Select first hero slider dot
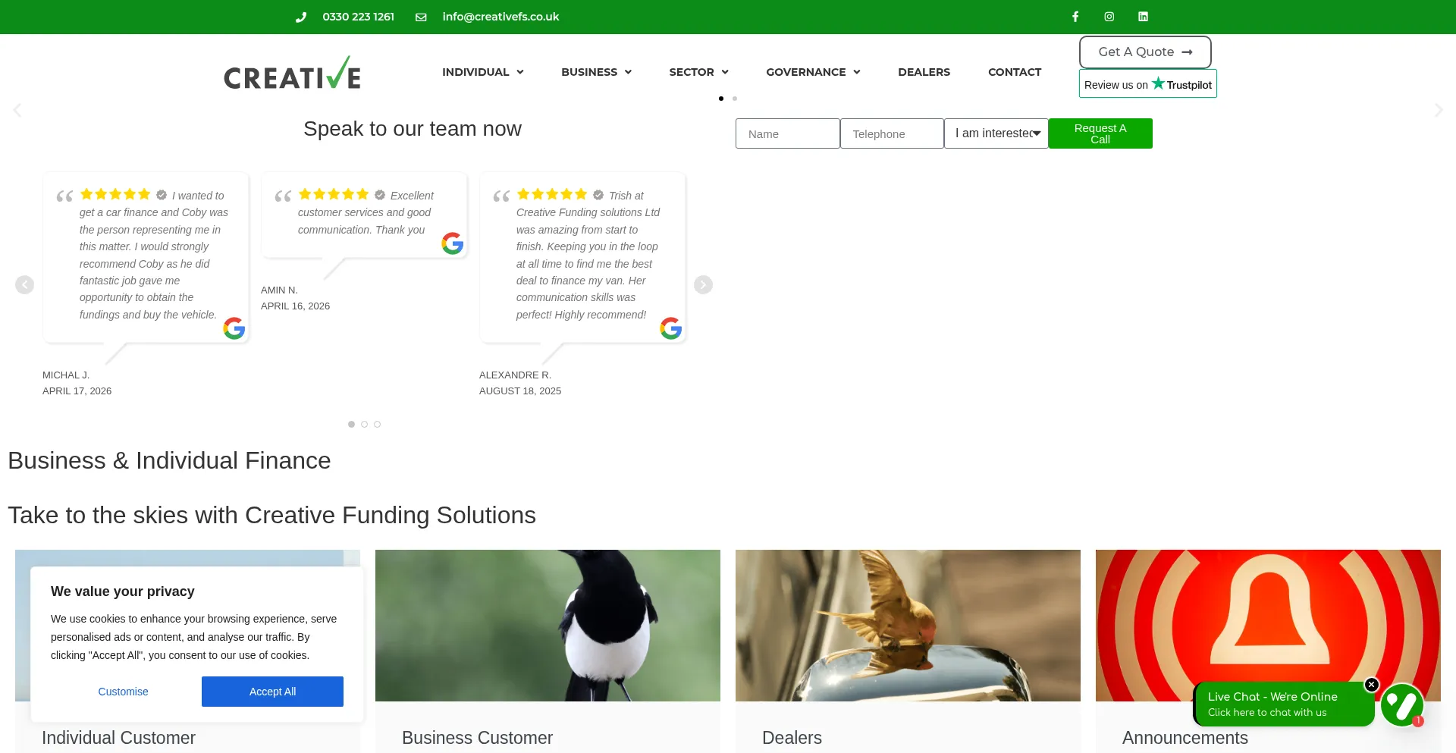 (x=721, y=99)
